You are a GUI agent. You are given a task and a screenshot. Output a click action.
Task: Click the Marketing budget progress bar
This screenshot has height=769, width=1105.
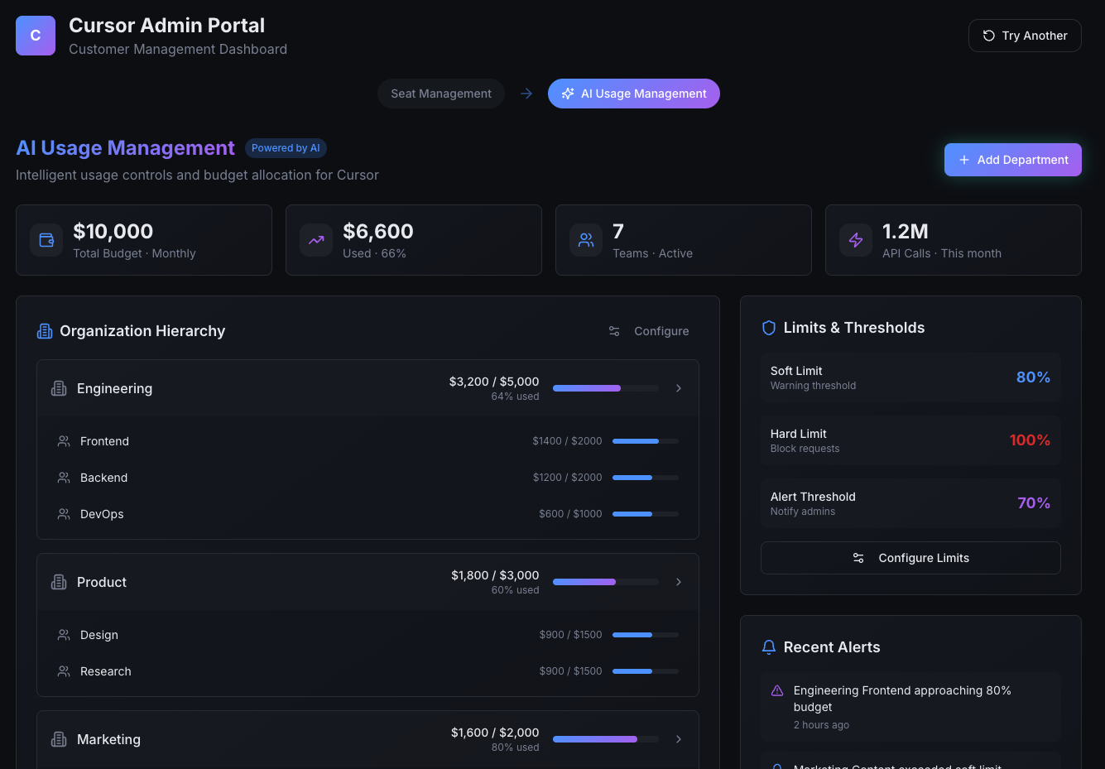606,739
